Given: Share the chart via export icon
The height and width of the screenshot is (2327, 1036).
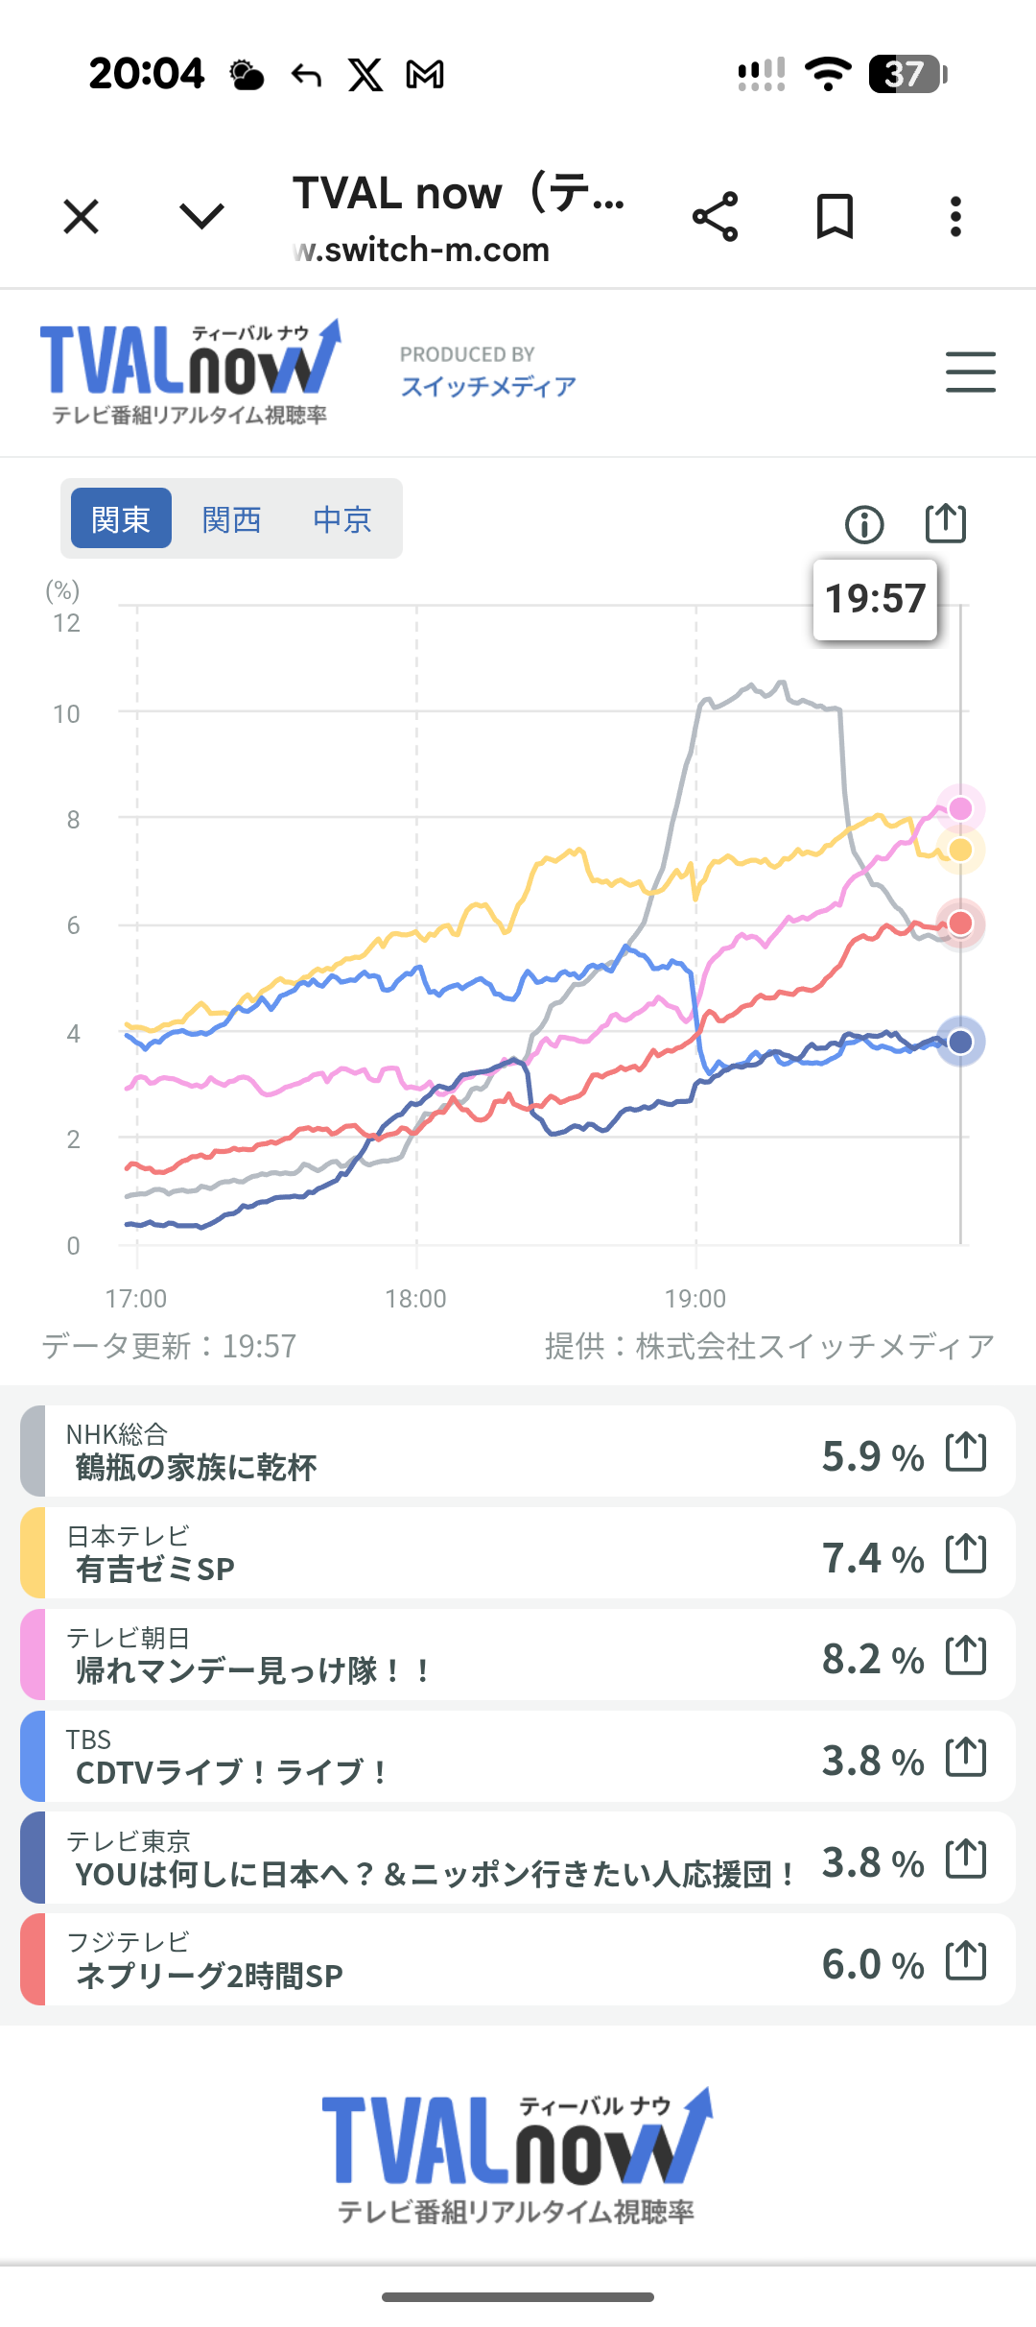Looking at the screenshot, I should coord(946,524).
